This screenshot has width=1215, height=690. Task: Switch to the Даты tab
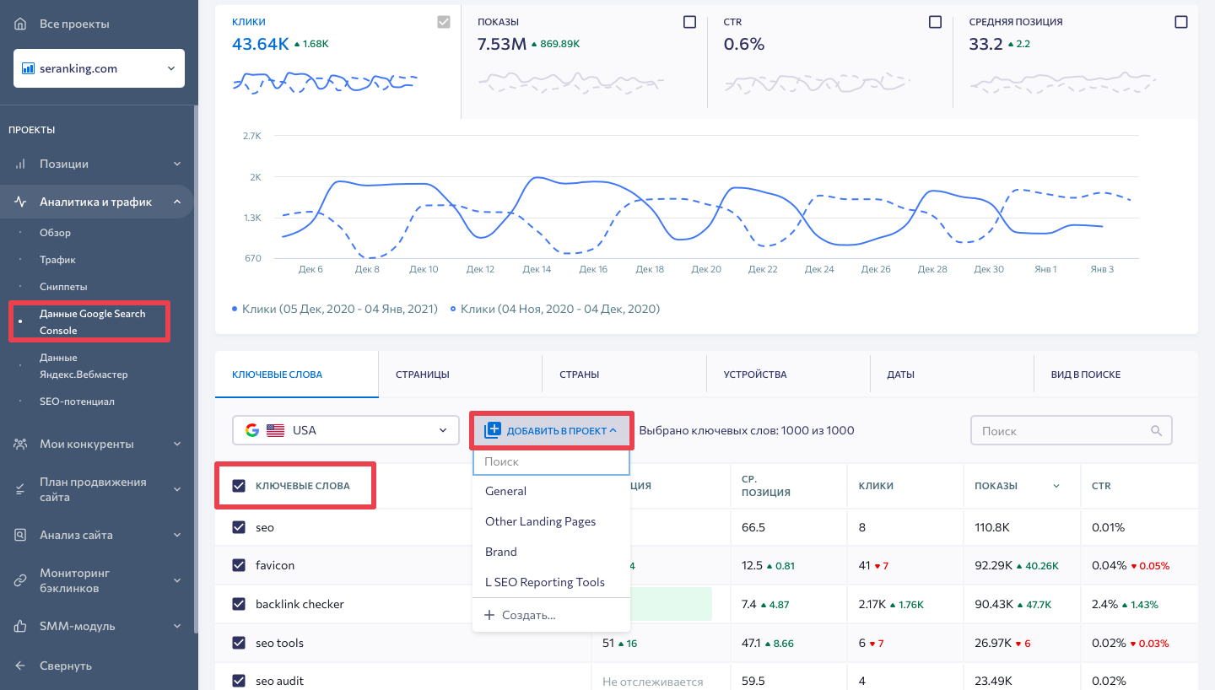[x=952, y=375]
